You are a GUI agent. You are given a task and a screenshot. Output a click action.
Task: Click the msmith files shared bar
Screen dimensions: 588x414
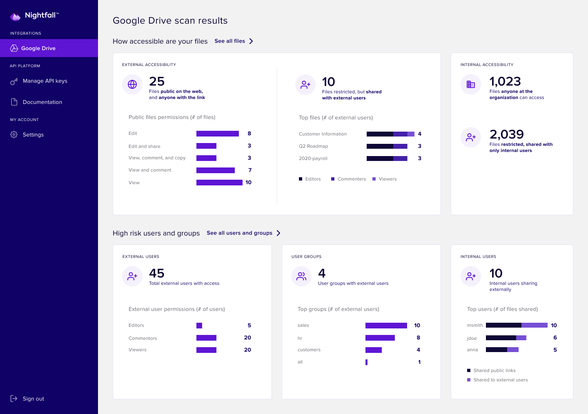click(x=516, y=325)
